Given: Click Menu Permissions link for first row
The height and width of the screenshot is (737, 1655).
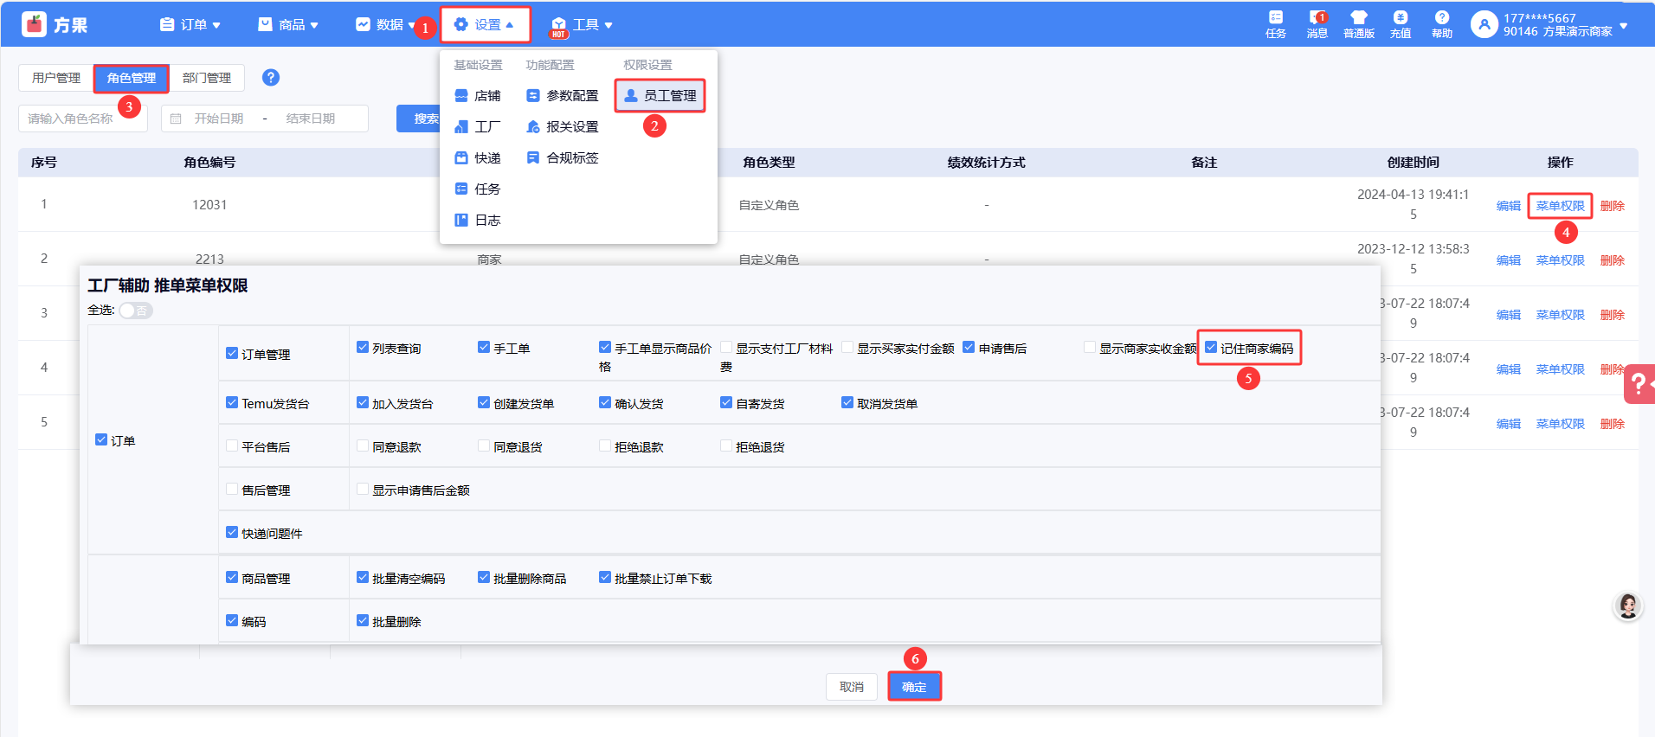Looking at the screenshot, I should click(1560, 206).
